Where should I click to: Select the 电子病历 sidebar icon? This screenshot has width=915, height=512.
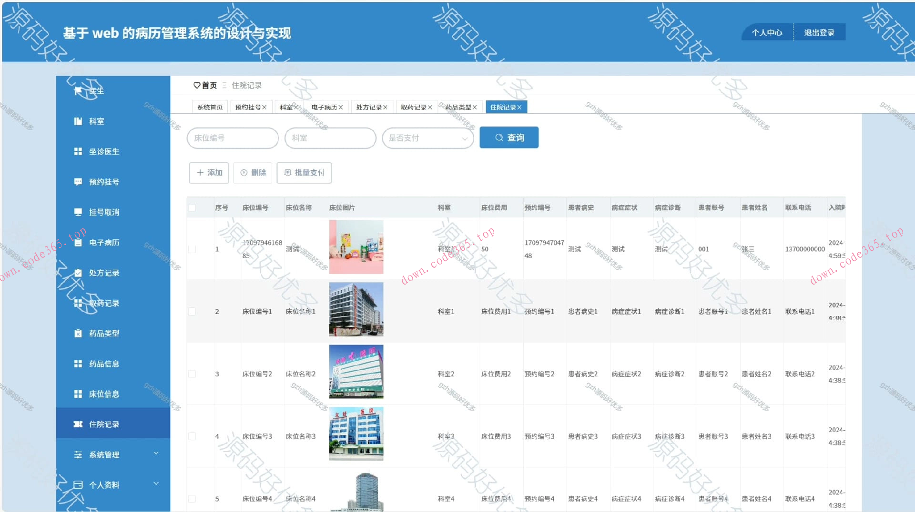79,242
